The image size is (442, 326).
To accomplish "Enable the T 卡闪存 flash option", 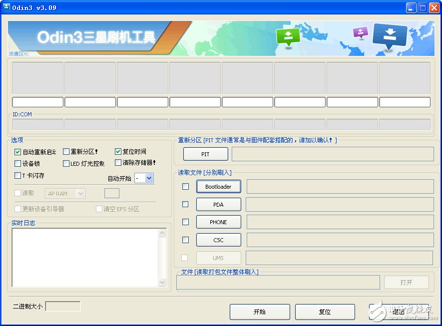I will point(17,175).
